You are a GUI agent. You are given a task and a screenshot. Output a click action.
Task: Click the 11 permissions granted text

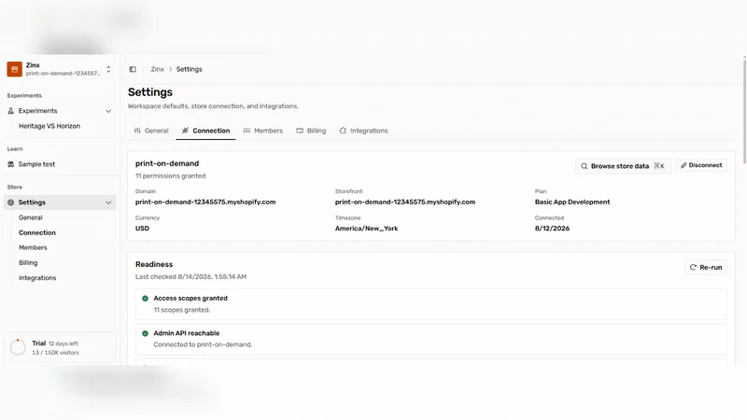pos(171,175)
